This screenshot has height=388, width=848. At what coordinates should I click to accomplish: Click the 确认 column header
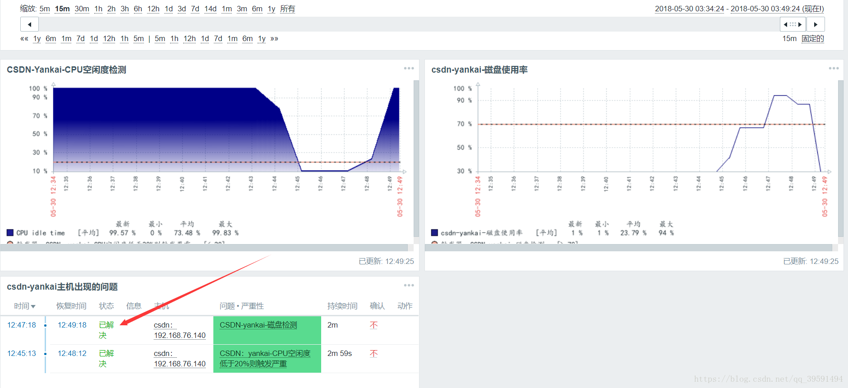378,306
